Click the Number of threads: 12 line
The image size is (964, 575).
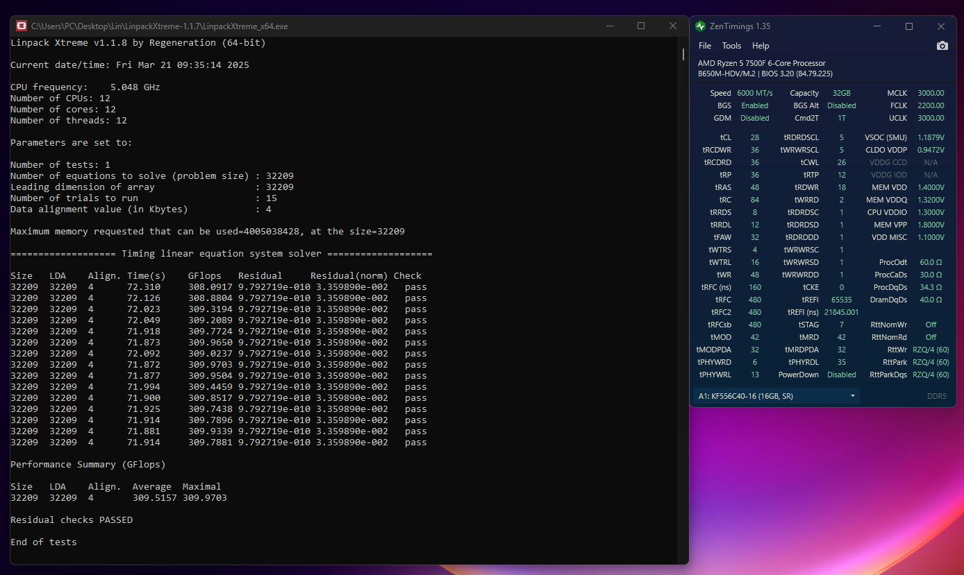tap(69, 121)
